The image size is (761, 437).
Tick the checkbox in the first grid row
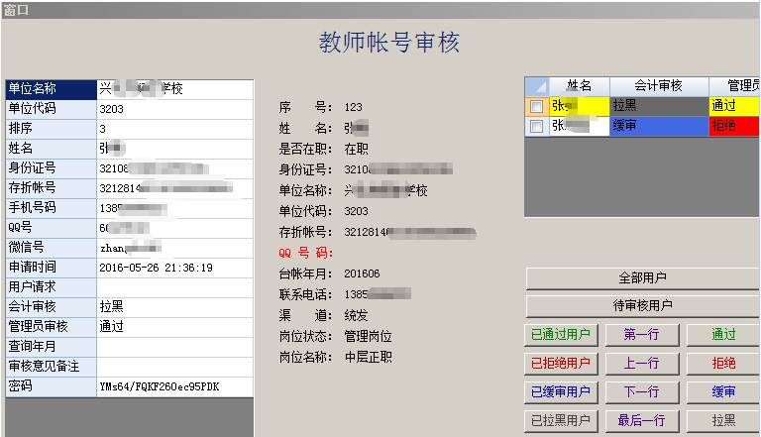[x=536, y=106]
